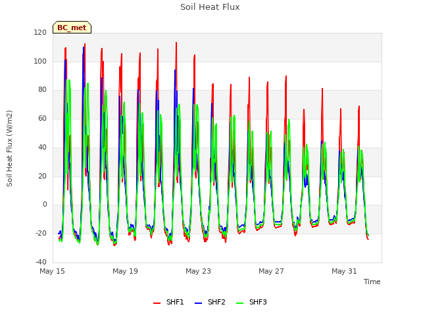Click the 20 y-axis tick label

pyautogui.click(x=42, y=177)
